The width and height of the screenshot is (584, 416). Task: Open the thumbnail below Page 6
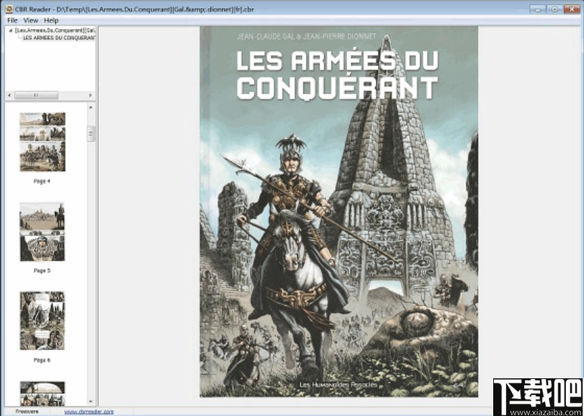click(42, 394)
